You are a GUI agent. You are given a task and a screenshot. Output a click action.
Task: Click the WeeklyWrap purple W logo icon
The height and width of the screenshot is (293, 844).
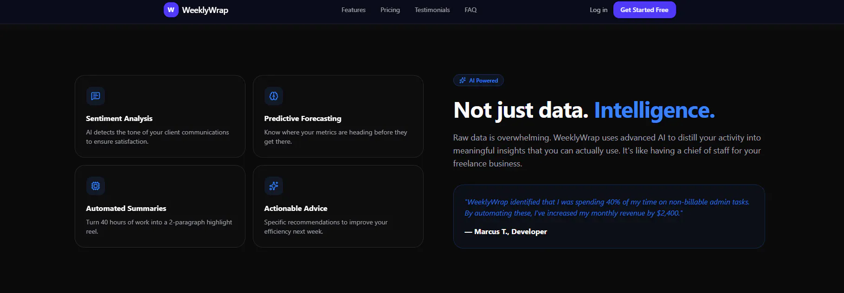click(x=171, y=10)
